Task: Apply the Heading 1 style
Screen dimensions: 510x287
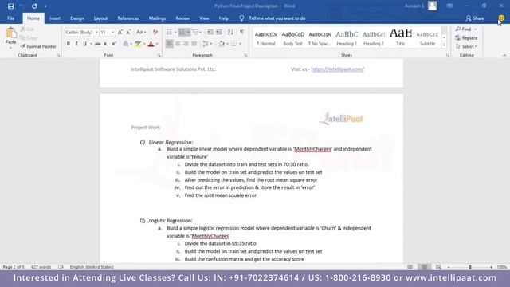Action: click(347, 37)
